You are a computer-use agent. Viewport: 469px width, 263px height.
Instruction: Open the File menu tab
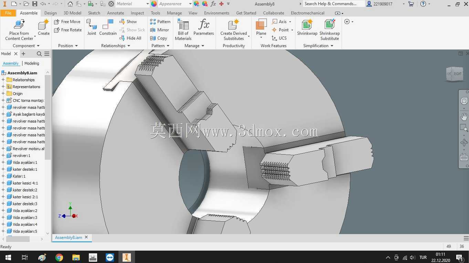click(8, 13)
